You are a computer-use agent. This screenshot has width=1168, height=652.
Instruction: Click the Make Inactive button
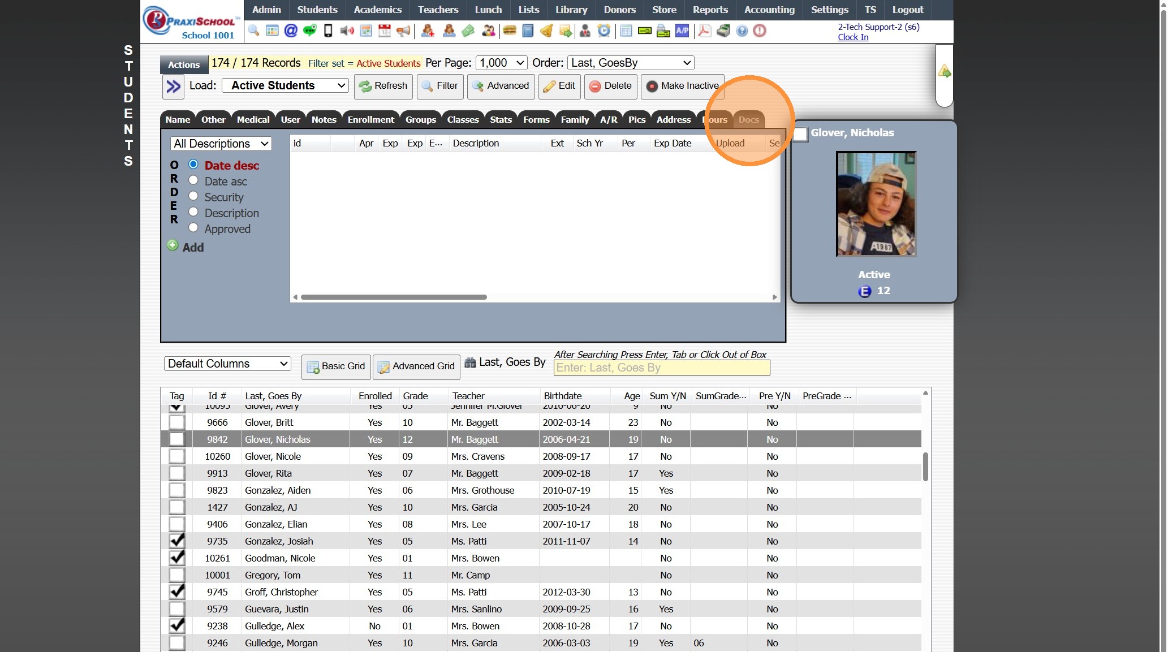pos(683,86)
